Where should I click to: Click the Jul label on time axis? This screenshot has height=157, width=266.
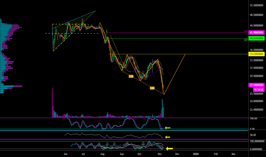[x=83, y=154]
